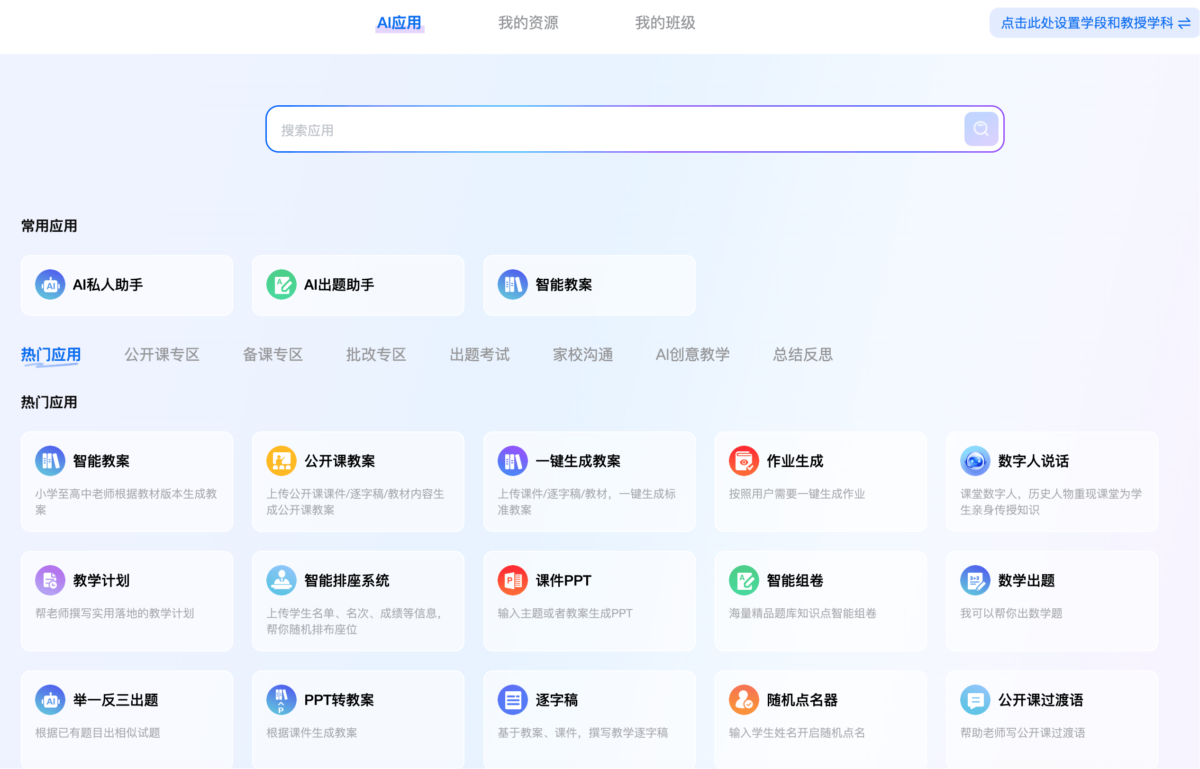
Task: Open the 数字人说话 app icon
Action: pyautogui.click(x=975, y=460)
